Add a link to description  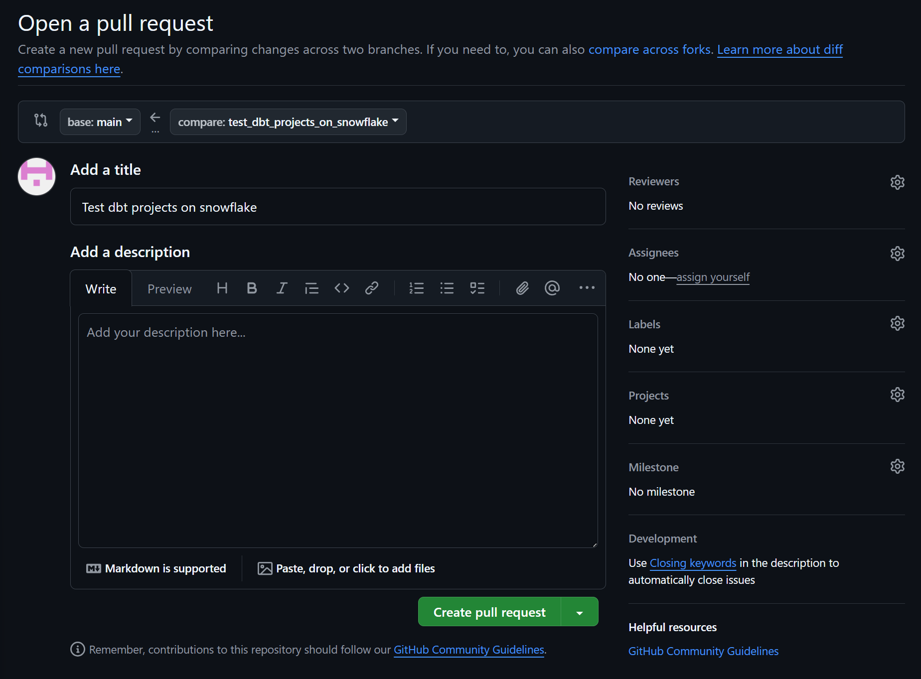click(372, 288)
